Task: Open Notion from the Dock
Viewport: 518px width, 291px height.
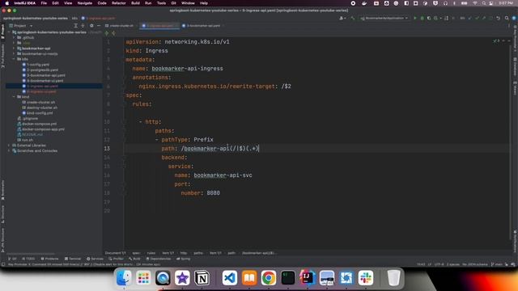Action: (202, 278)
